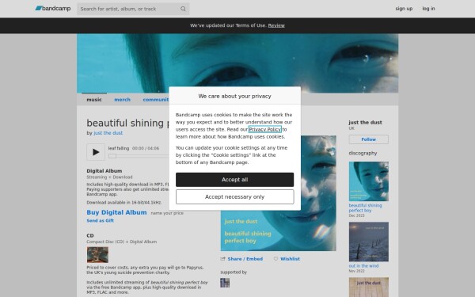Click the 'leaf falling' track title
Screen dimensions: 475x297
[x=119, y=148]
